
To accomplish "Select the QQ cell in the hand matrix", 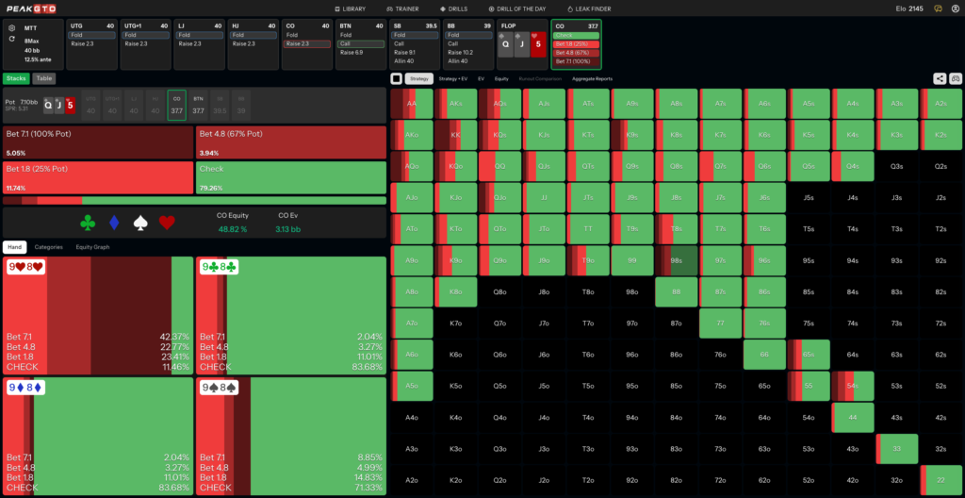I will tap(499, 166).
